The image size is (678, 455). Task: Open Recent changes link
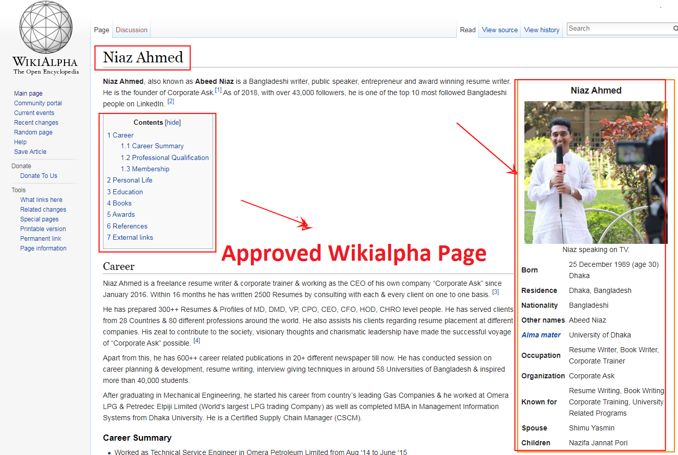click(x=36, y=123)
